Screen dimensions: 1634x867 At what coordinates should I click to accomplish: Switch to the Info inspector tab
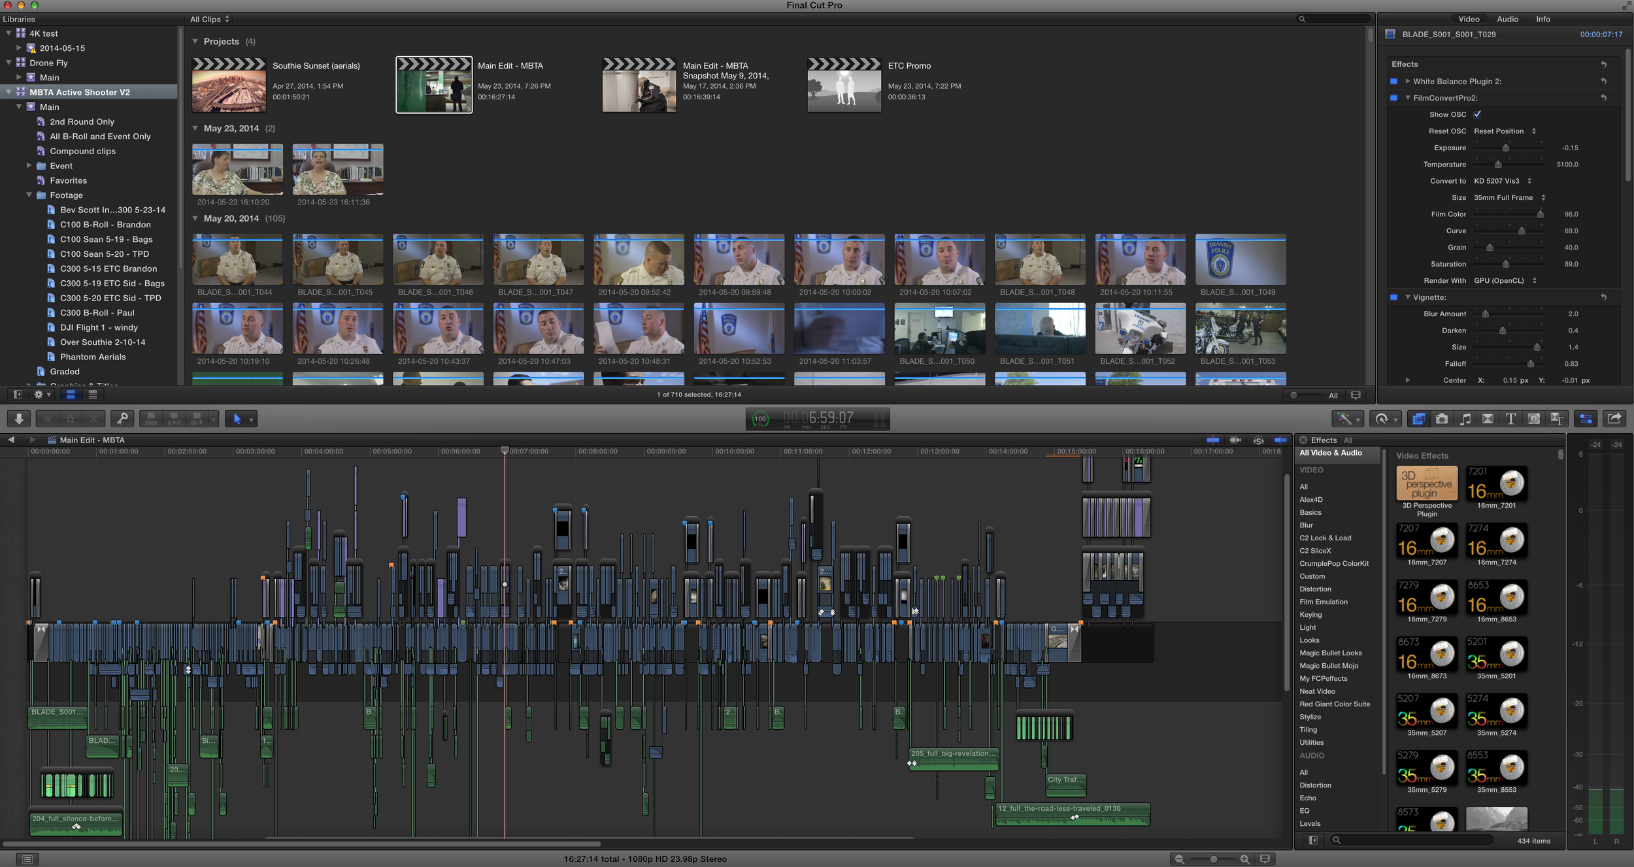click(x=1542, y=20)
